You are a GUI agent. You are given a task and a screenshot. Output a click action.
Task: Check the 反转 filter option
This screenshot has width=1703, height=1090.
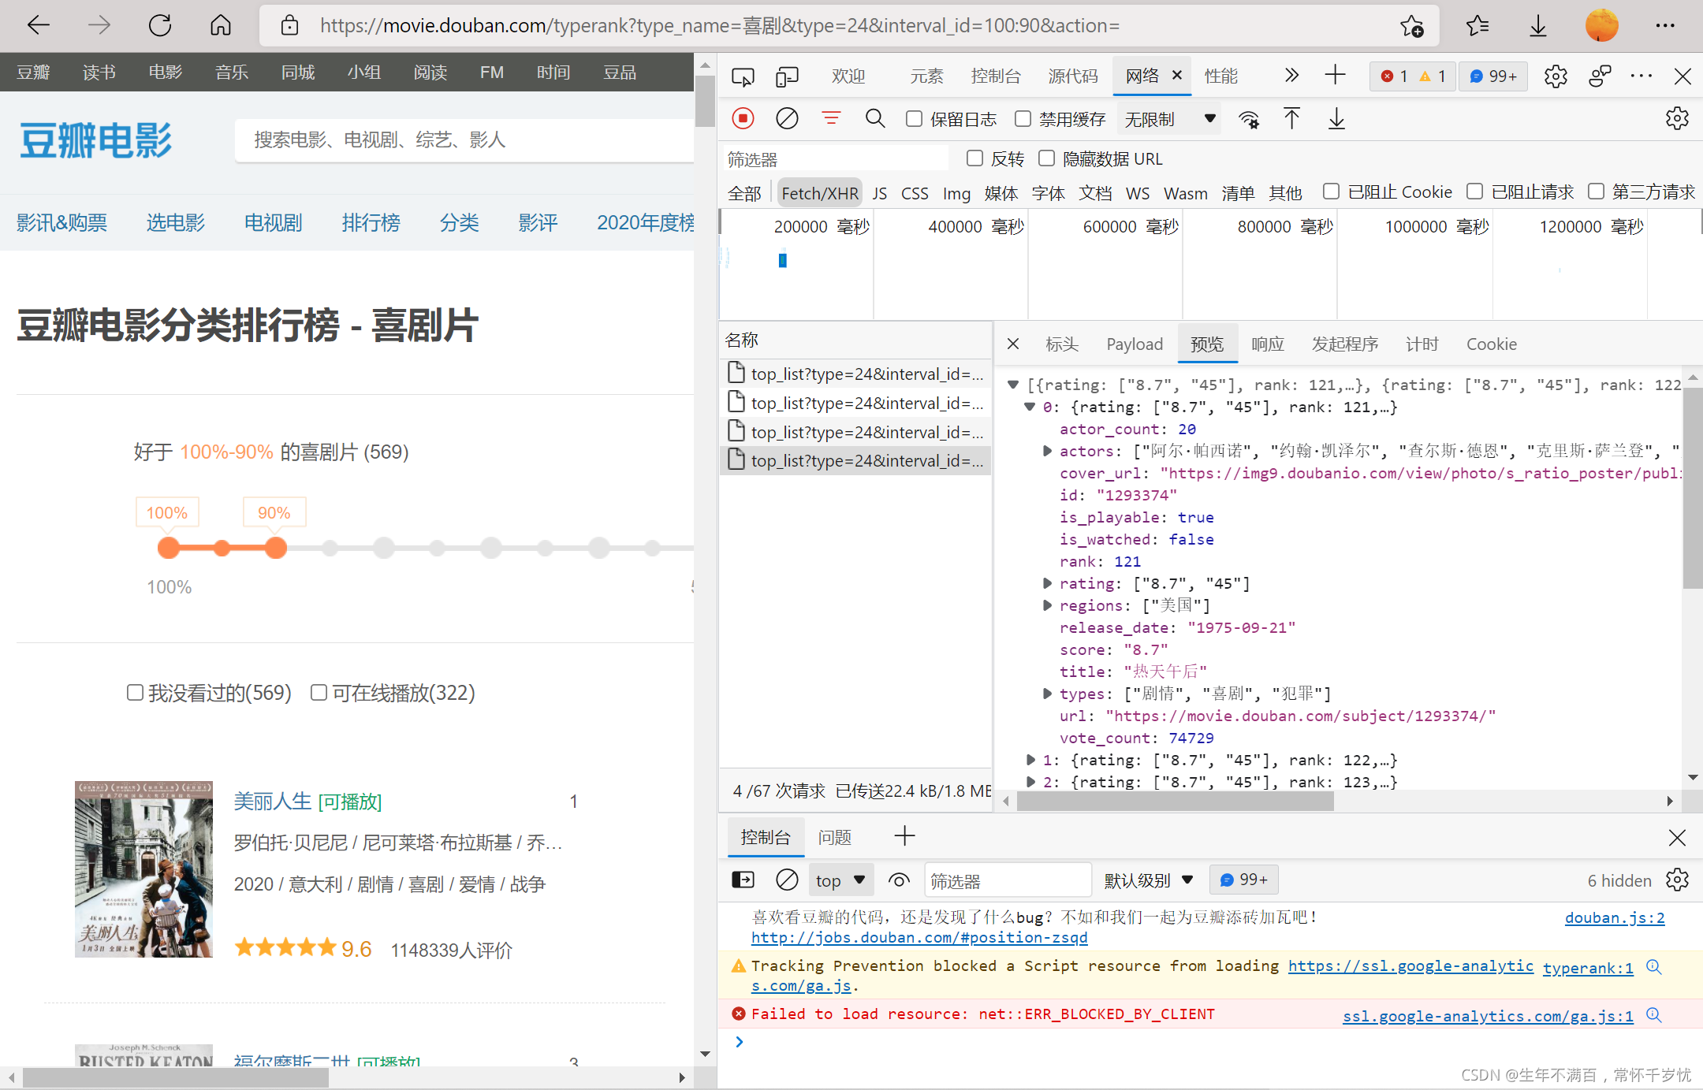coord(974,158)
